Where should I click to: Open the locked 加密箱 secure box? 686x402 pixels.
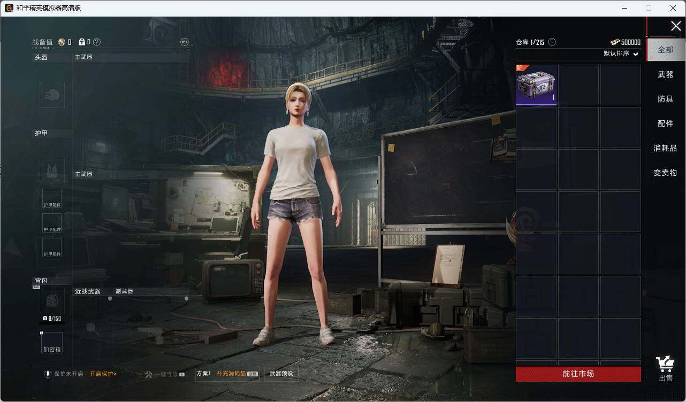pyautogui.click(x=52, y=343)
